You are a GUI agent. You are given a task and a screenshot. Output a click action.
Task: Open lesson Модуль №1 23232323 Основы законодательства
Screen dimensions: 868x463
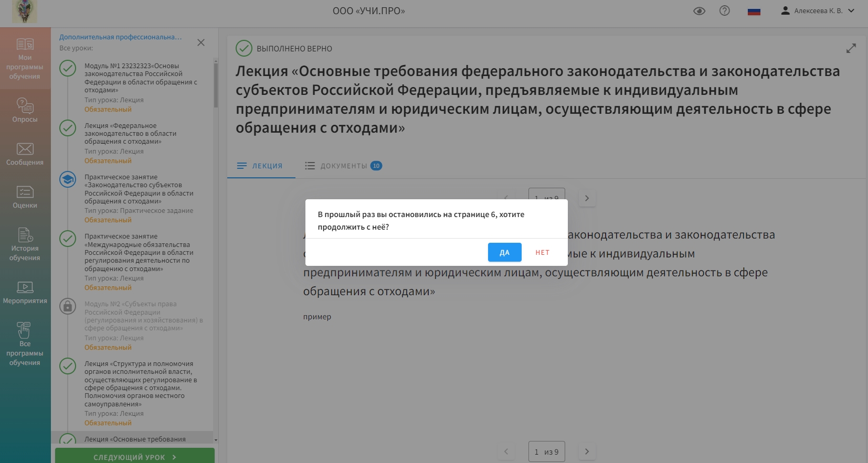click(x=141, y=78)
